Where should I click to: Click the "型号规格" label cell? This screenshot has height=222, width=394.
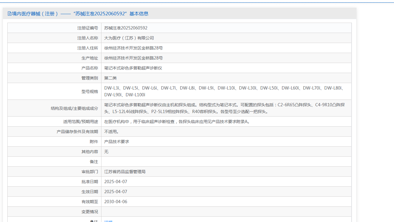click(55, 91)
